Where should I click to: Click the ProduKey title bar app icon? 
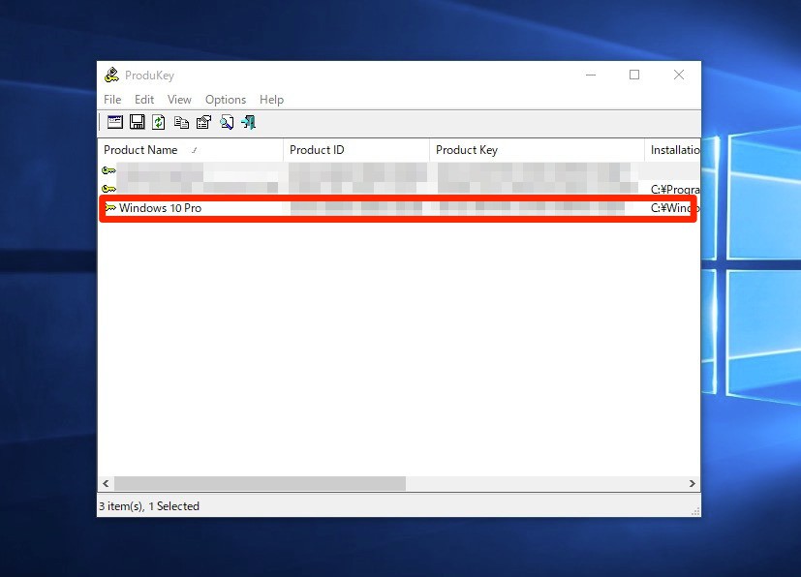pyautogui.click(x=111, y=76)
